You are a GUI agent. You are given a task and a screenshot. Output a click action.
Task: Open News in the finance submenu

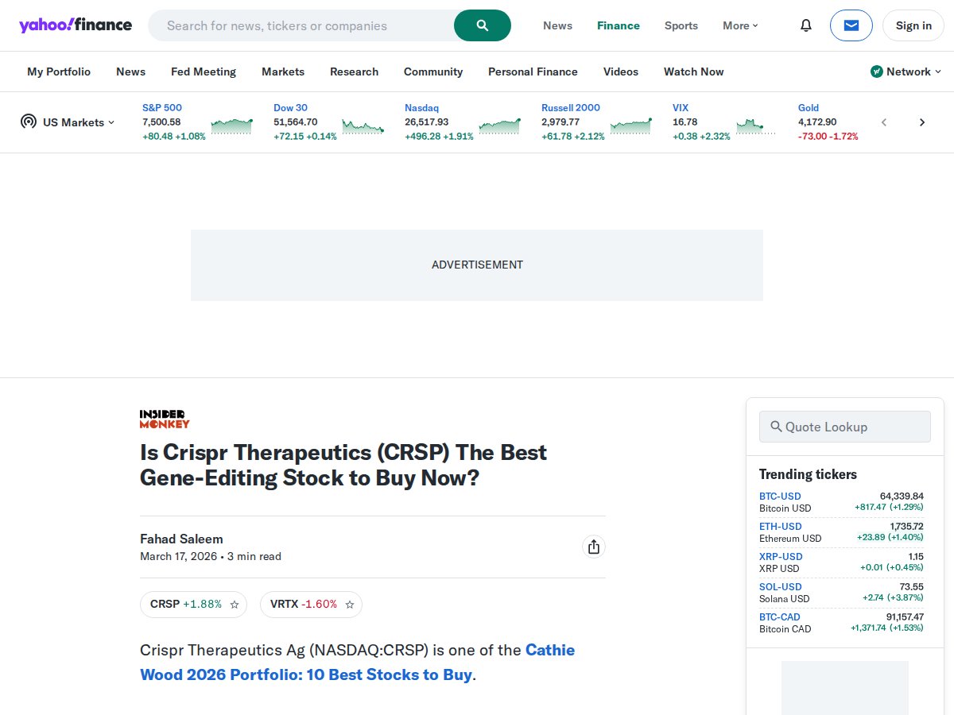130,71
